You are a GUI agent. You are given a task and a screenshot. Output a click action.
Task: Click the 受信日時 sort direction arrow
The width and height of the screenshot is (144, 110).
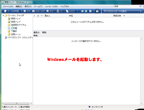click(124, 16)
